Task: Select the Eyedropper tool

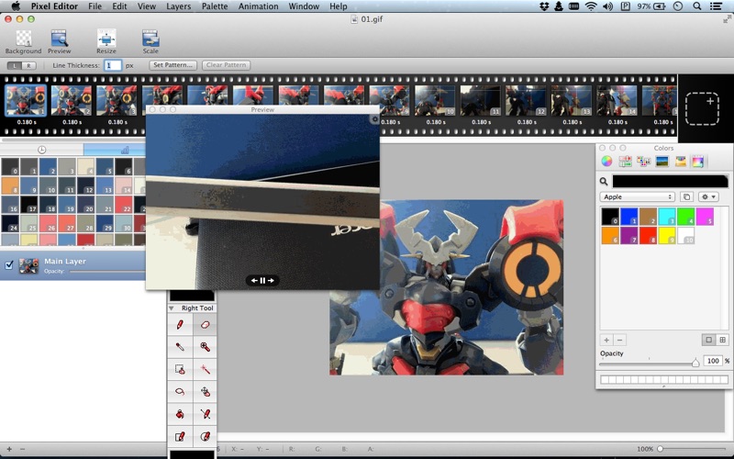Action: coord(181,347)
